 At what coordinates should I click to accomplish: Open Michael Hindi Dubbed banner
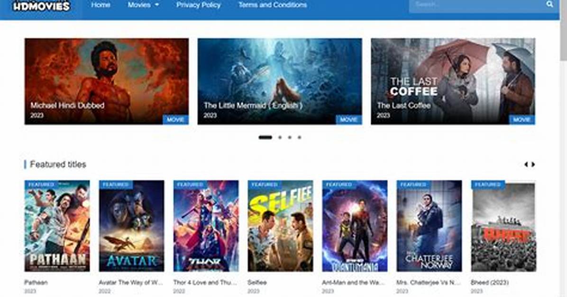coord(106,81)
